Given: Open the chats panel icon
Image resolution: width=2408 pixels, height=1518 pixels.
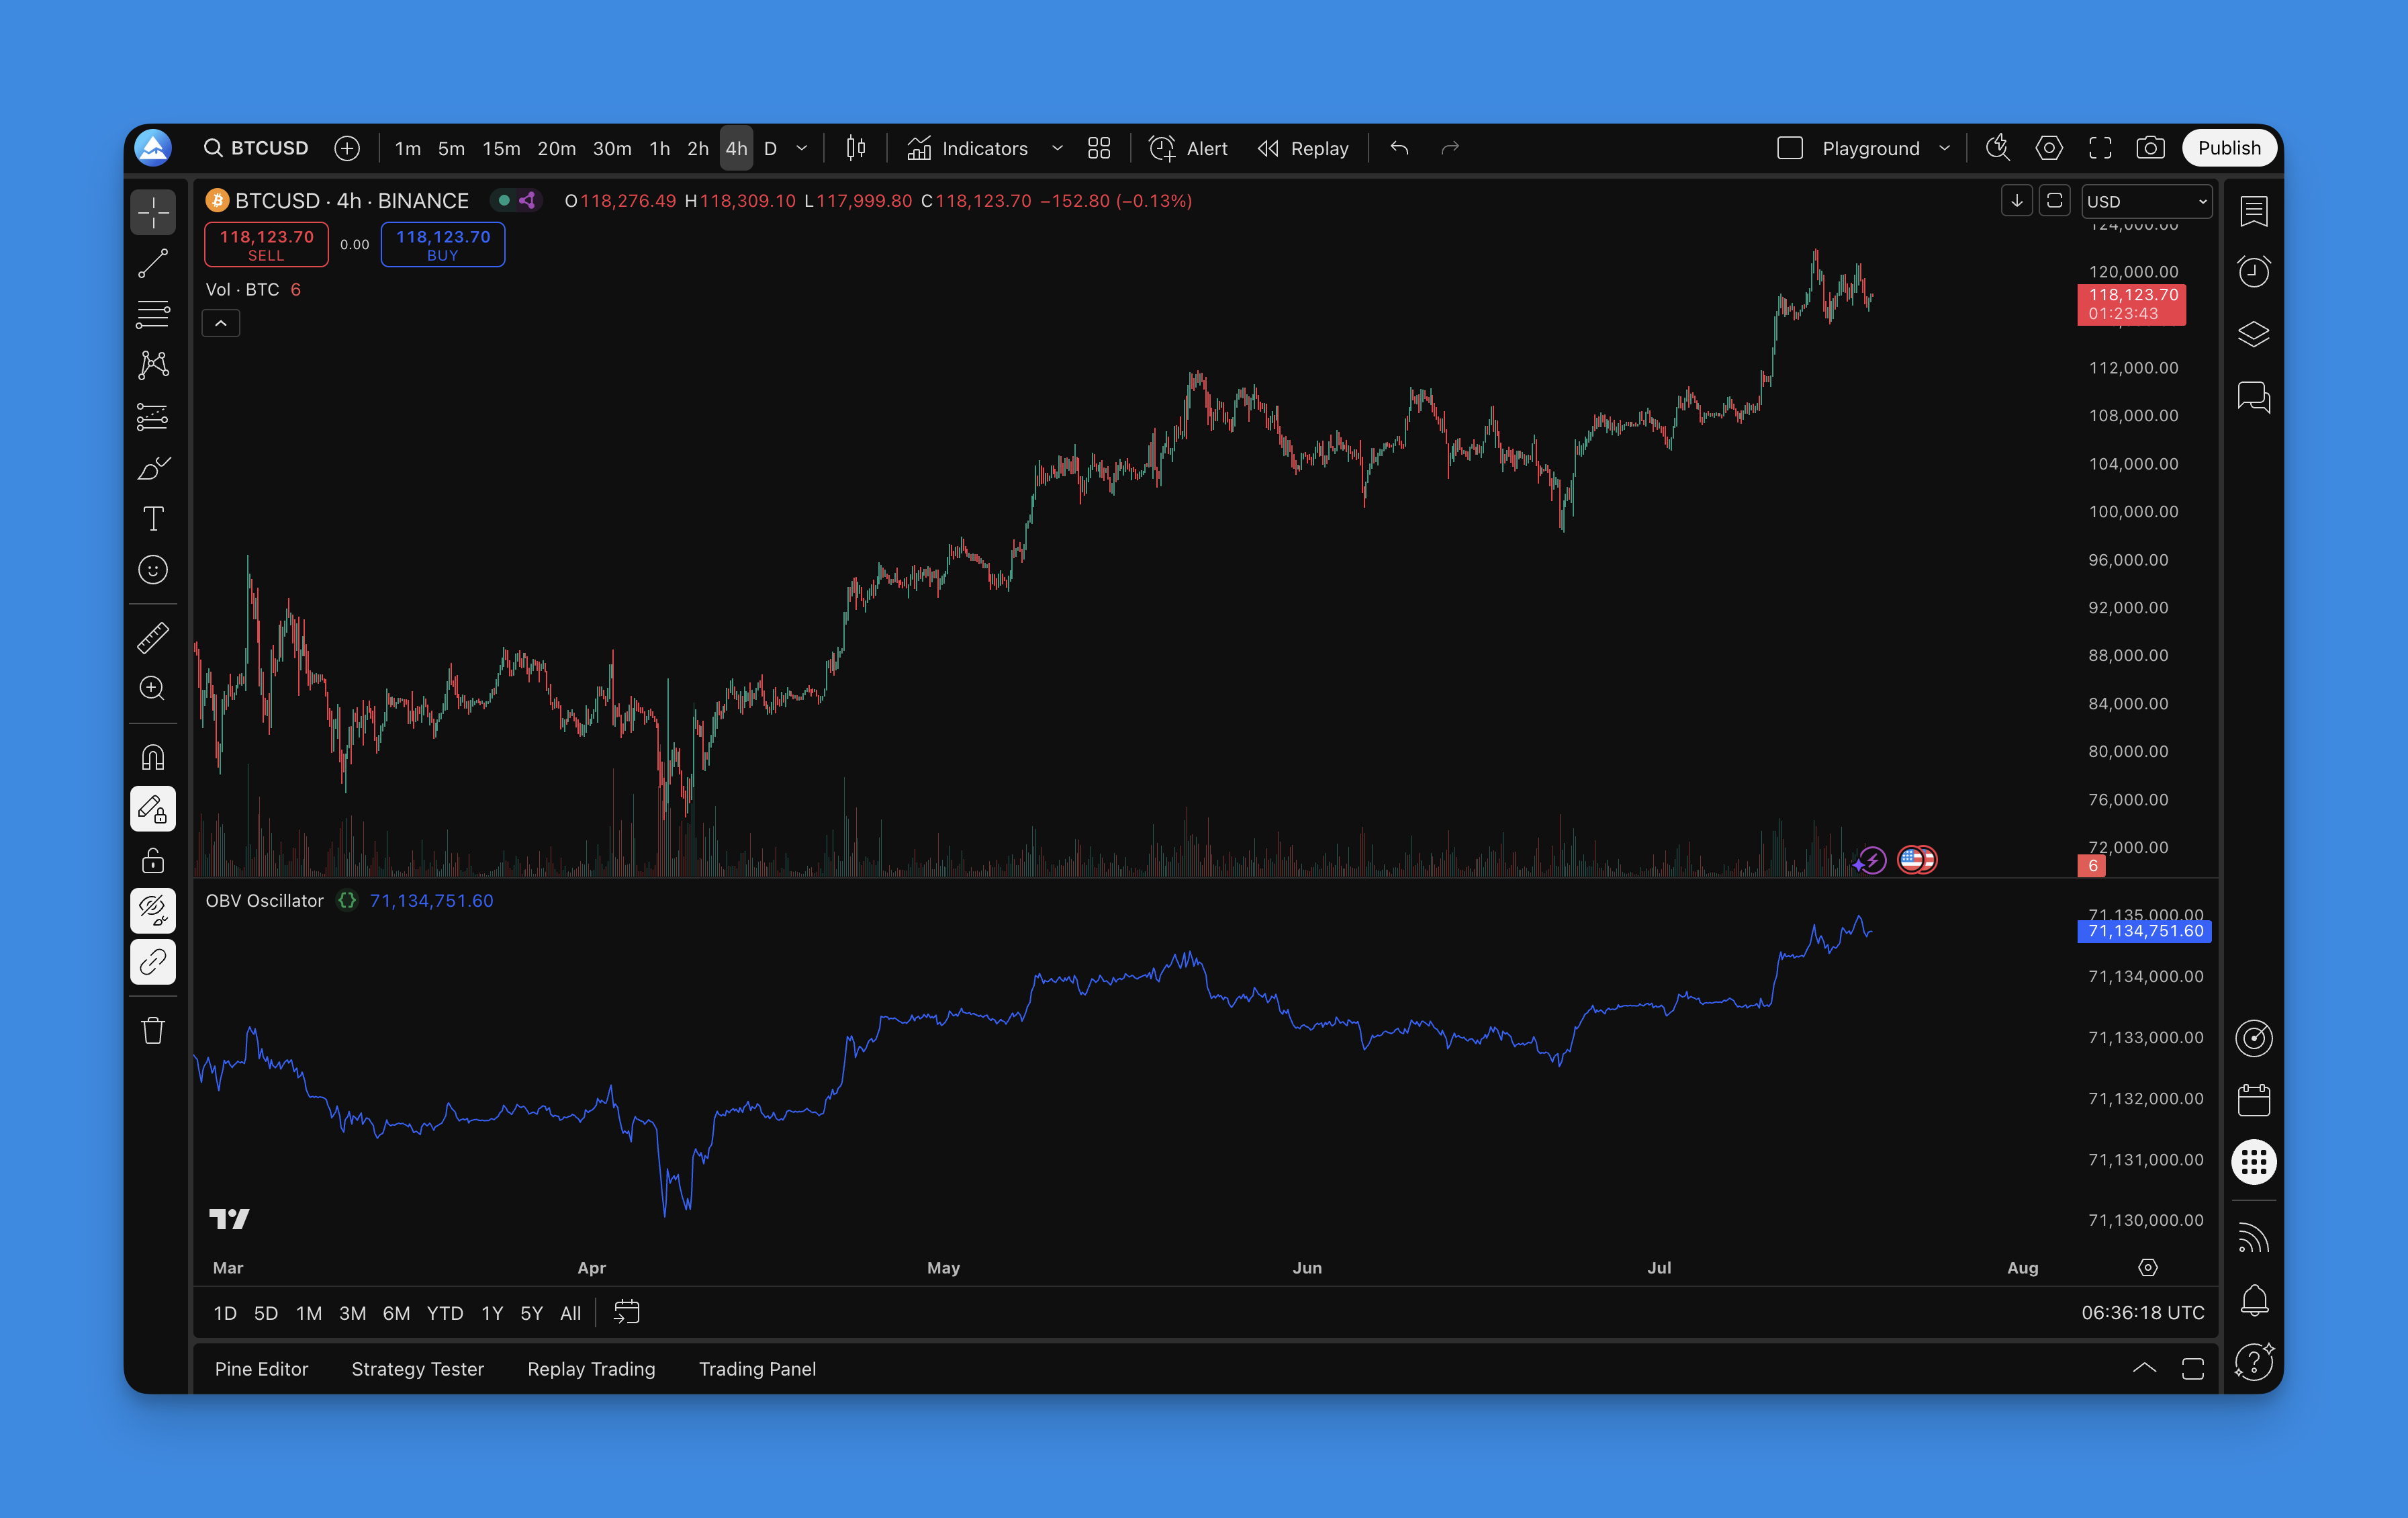Looking at the screenshot, I should pyautogui.click(x=2254, y=397).
